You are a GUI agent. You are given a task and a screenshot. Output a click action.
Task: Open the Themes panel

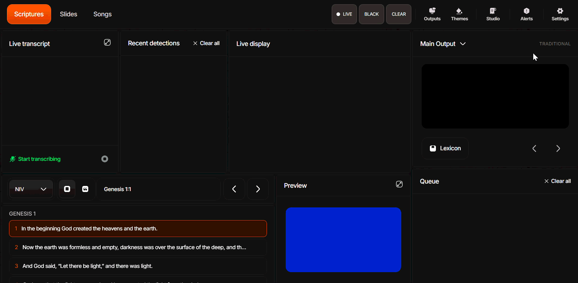point(459,14)
